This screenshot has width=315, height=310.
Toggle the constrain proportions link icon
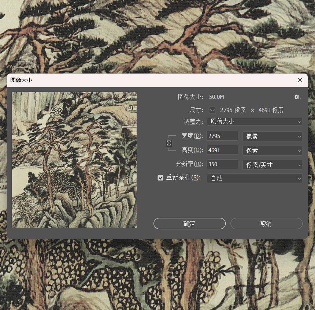pyautogui.click(x=169, y=143)
